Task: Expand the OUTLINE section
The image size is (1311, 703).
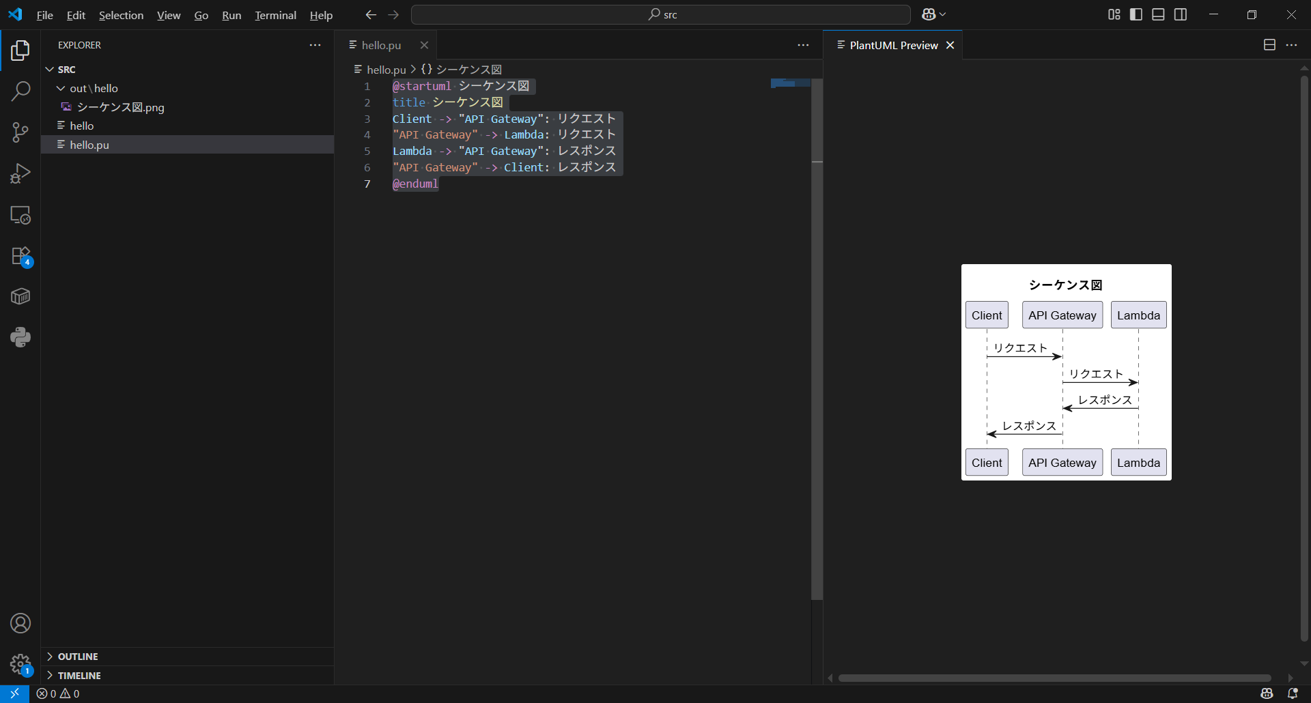Action: [x=78, y=657]
